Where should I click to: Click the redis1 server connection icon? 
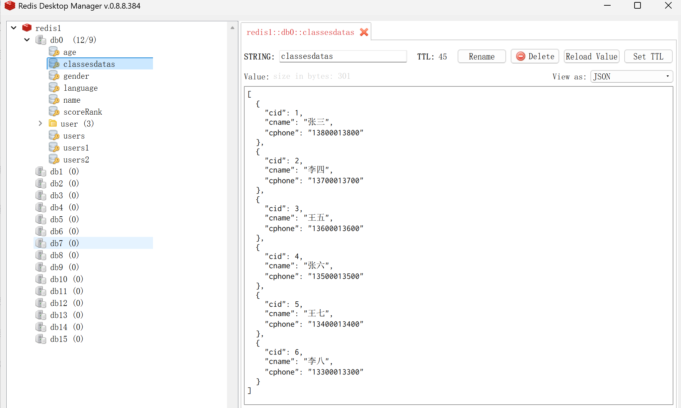tap(27, 28)
